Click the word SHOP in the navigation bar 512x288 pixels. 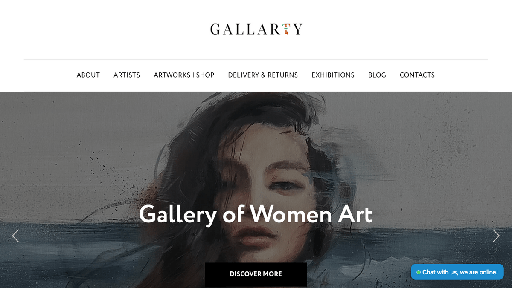(x=205, y=75)
